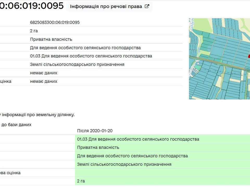This screenshot has width=250, height=187.
Task: Click the green 2 га cell at the bottom
Action: (81, 181)
